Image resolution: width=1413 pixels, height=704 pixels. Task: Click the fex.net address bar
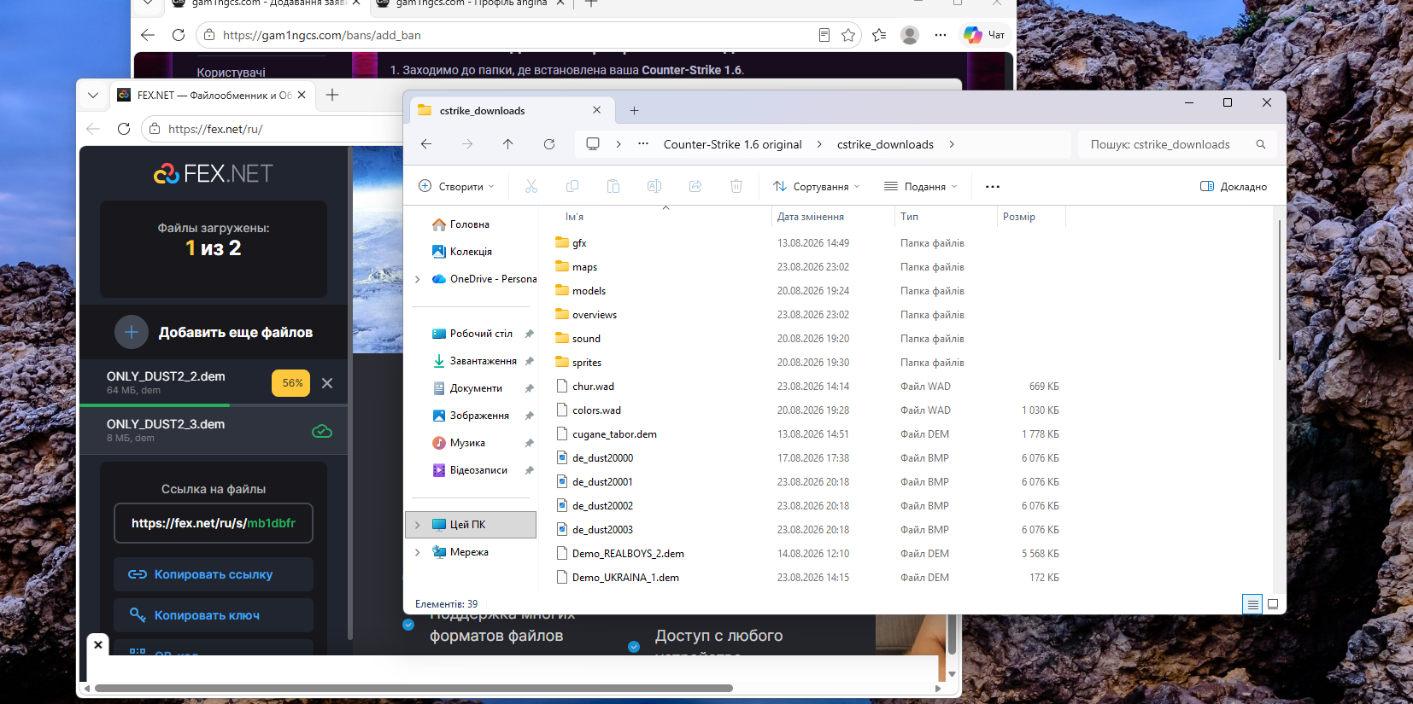coord(273,129)
